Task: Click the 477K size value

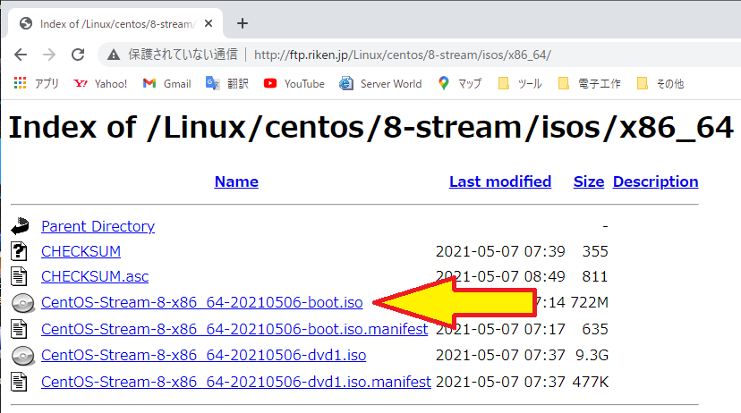Action: pos(591,382)
